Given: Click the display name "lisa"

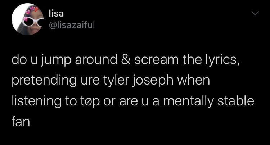Looking at the screenshot, I should tap(57, 14).
